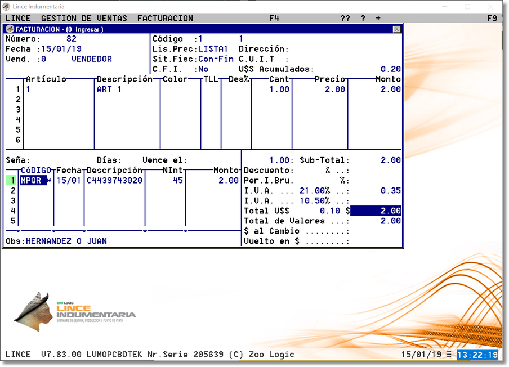Click the FACTURACION window icon

(x=10, y=29)
